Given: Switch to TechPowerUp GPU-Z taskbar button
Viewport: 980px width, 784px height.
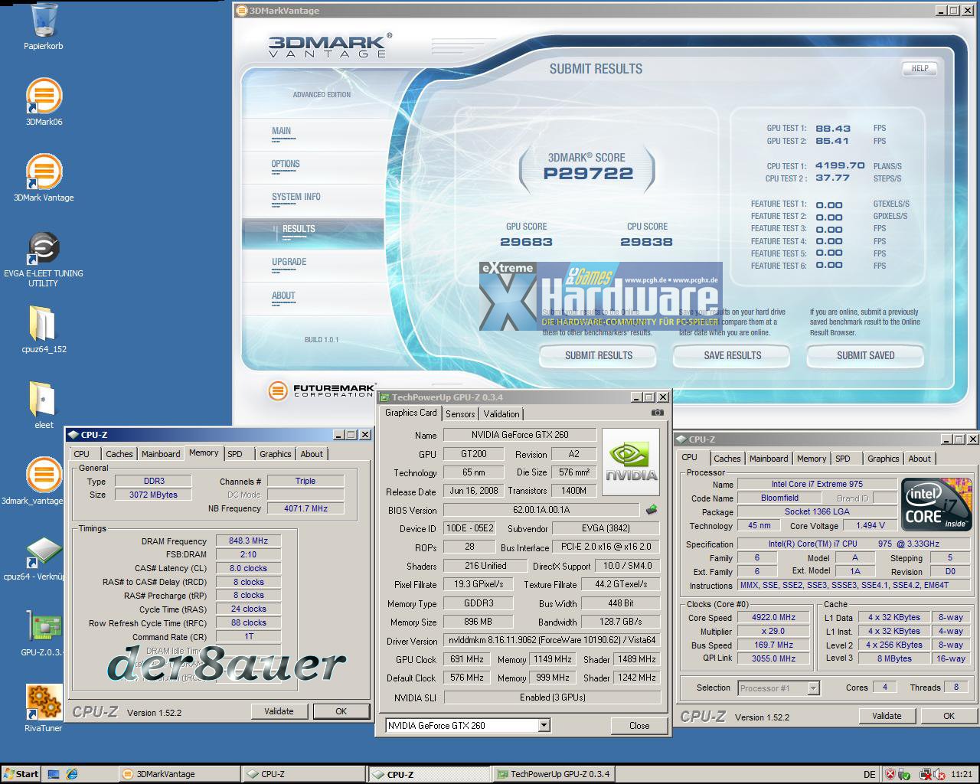Looking at the screenshot, I should point(553,774).
